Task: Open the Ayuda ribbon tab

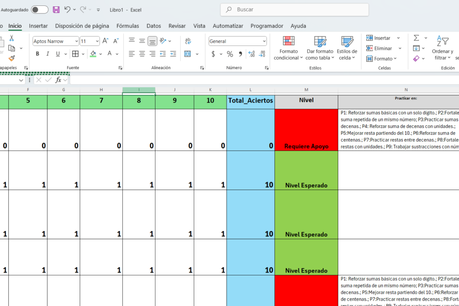Action: [x=298, y=26]
